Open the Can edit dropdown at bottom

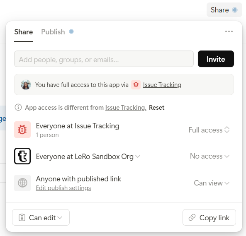coord(41,217)
